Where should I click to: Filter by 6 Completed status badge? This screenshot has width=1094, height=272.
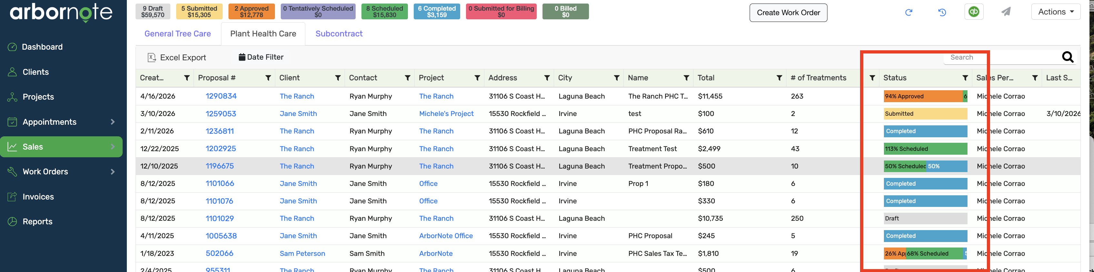437,12
